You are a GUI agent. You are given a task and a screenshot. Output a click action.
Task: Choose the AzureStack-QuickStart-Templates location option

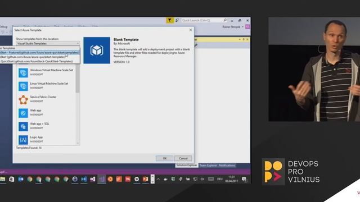tap(40, 61)
